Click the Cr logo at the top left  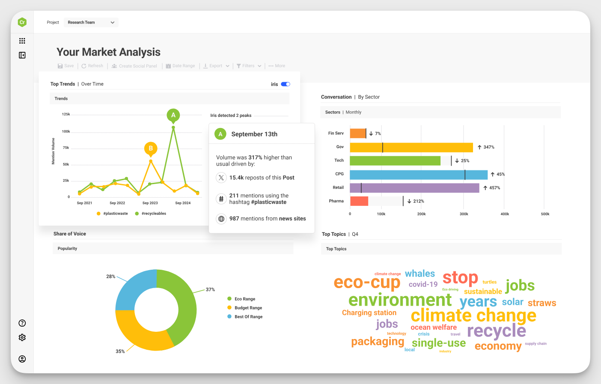pyautogui.click(x=22, y=22)
